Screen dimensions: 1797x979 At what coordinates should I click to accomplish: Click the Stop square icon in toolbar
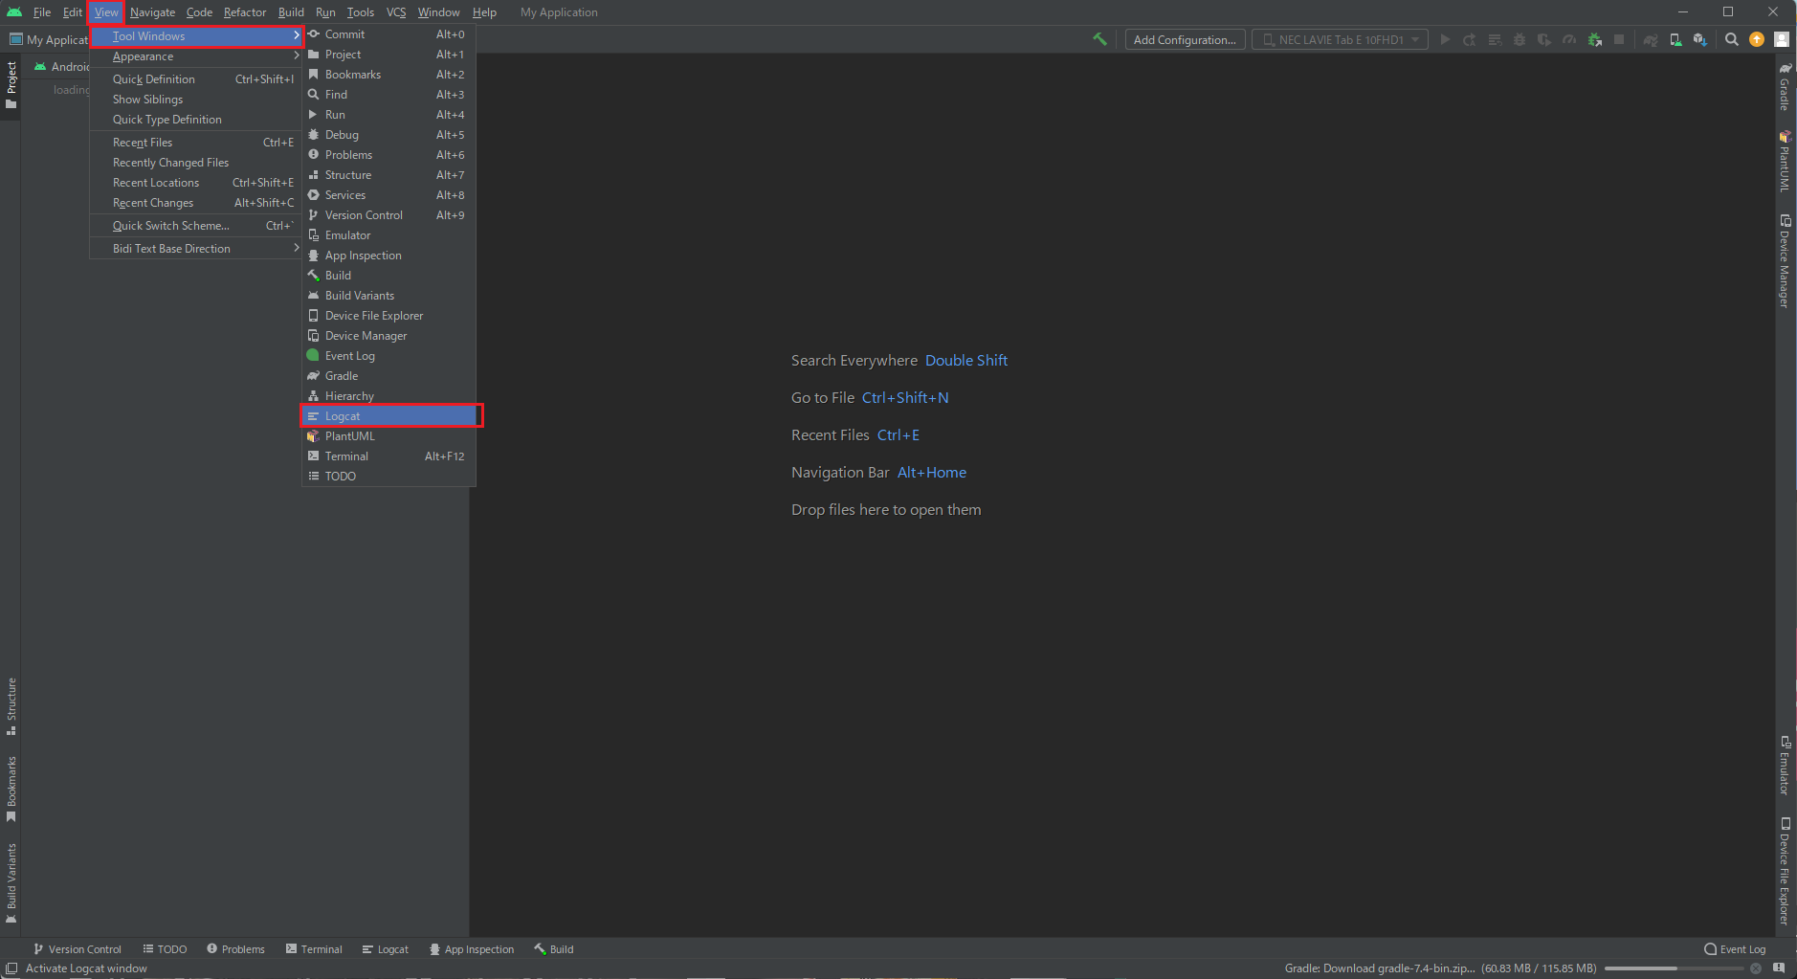(x=1619, y=39)
